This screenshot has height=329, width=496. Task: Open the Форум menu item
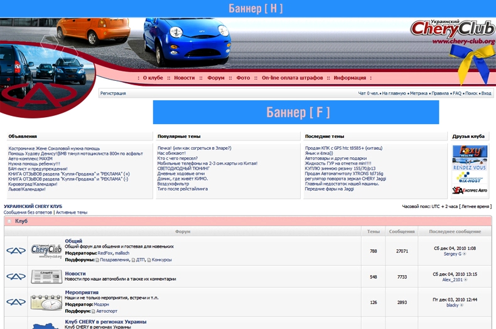click(216, 78)
